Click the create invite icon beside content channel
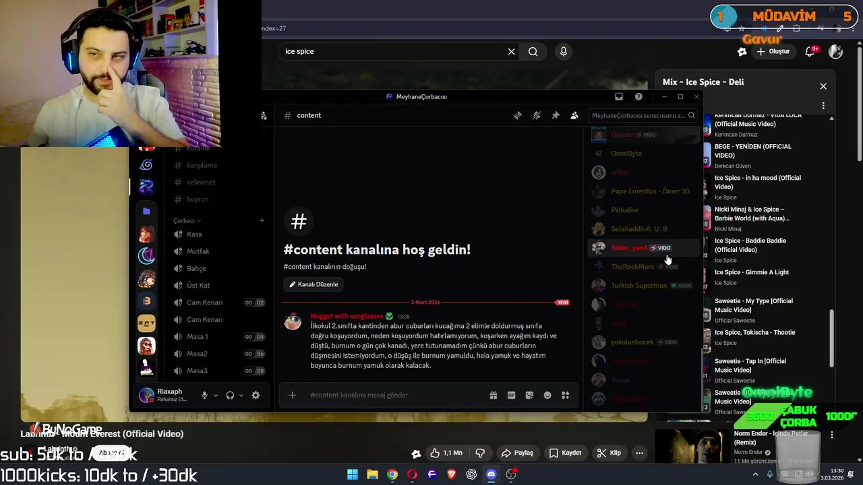Screen dimensions: 863x485 [x=264, y=115]
